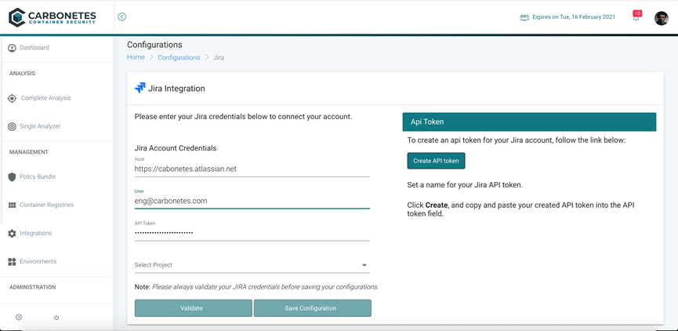Click the Complete Analysis target icon
Image resolution: width=678 pixels, height=331 pixels.
coord(12,98)
